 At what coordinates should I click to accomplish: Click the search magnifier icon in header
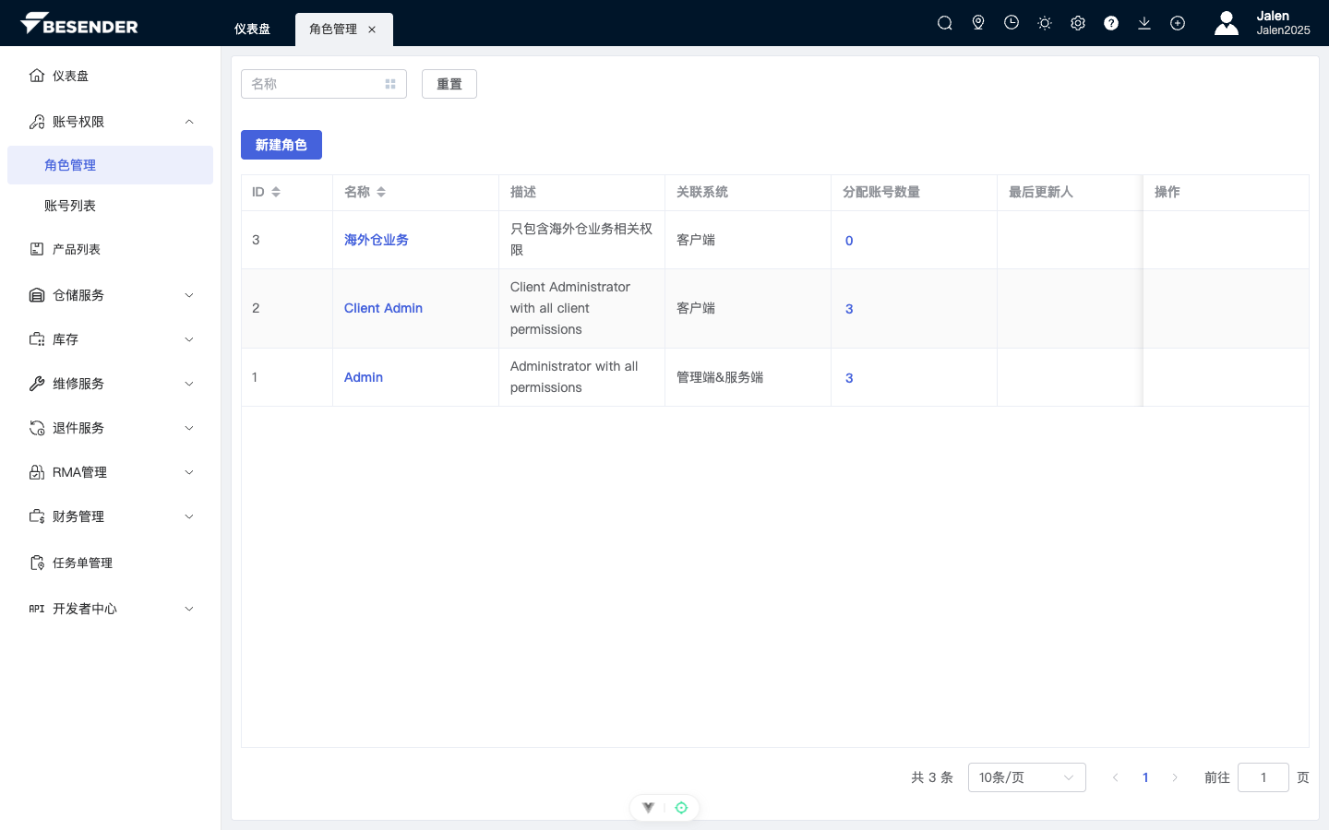coord(945,23)
